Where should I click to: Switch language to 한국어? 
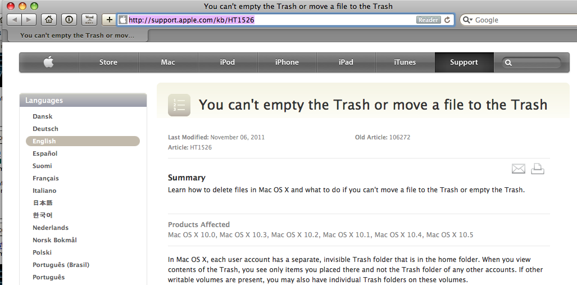click(x=42, y=215)
